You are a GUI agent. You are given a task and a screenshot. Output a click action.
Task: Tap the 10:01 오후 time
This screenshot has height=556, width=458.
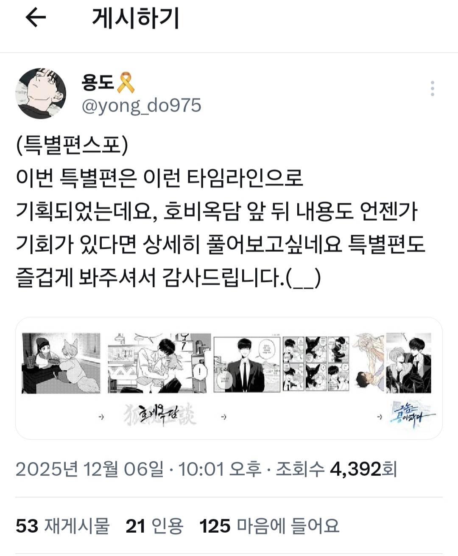(220, 469)
